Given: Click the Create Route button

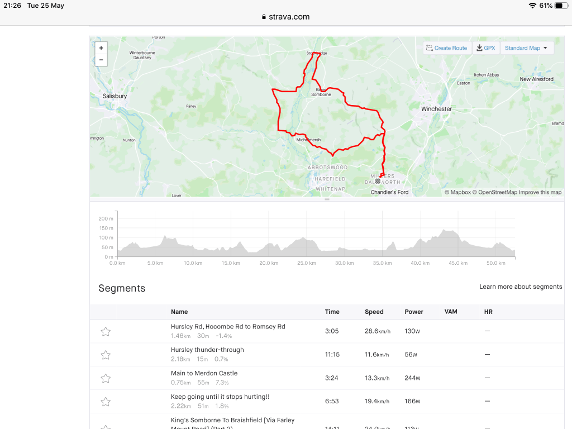Looking at the screenshot, I should click(446, 48).
